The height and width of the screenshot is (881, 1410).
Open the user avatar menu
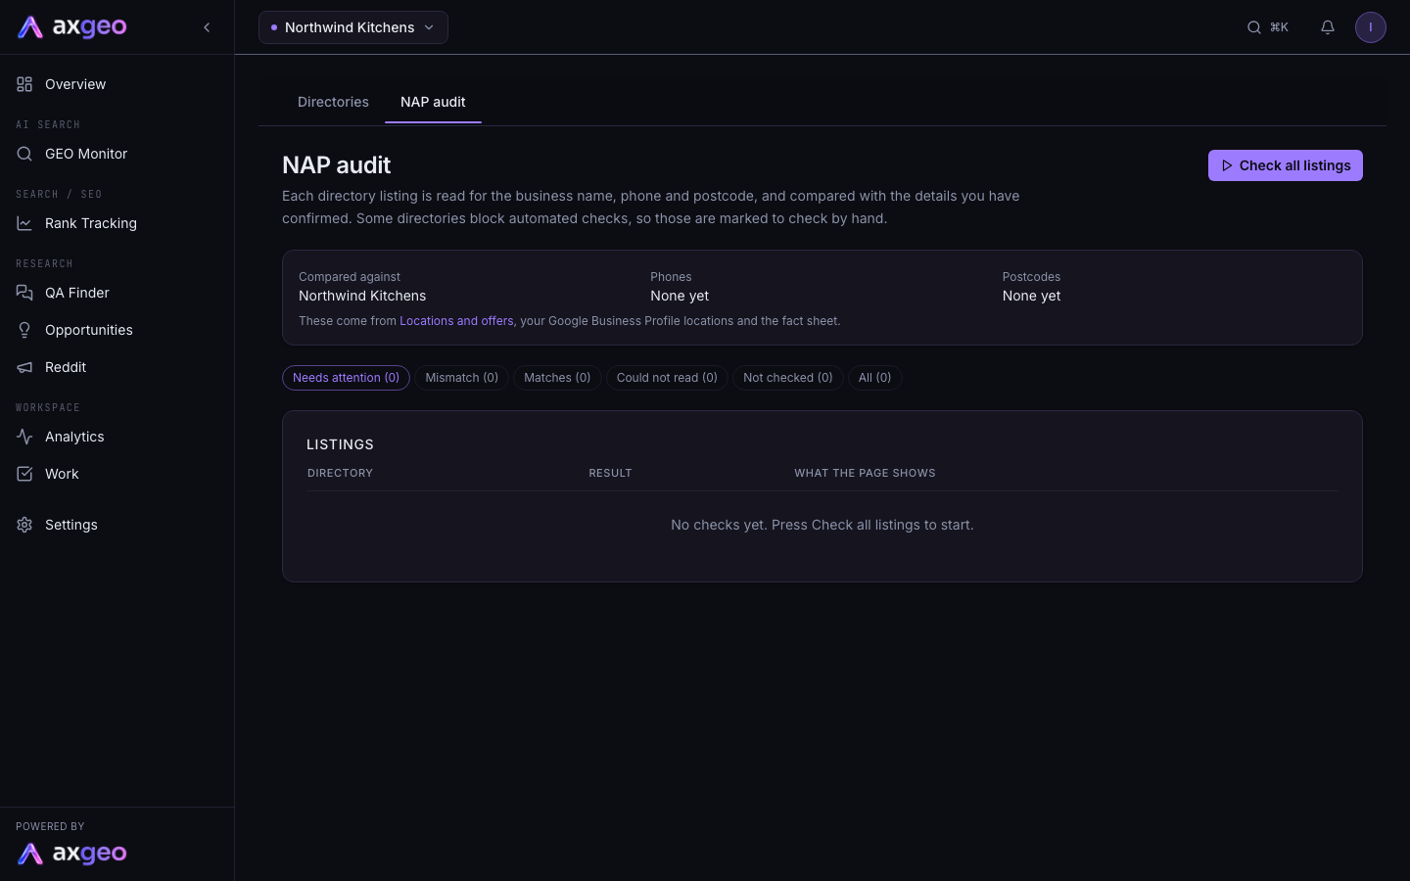(1371, 27)
